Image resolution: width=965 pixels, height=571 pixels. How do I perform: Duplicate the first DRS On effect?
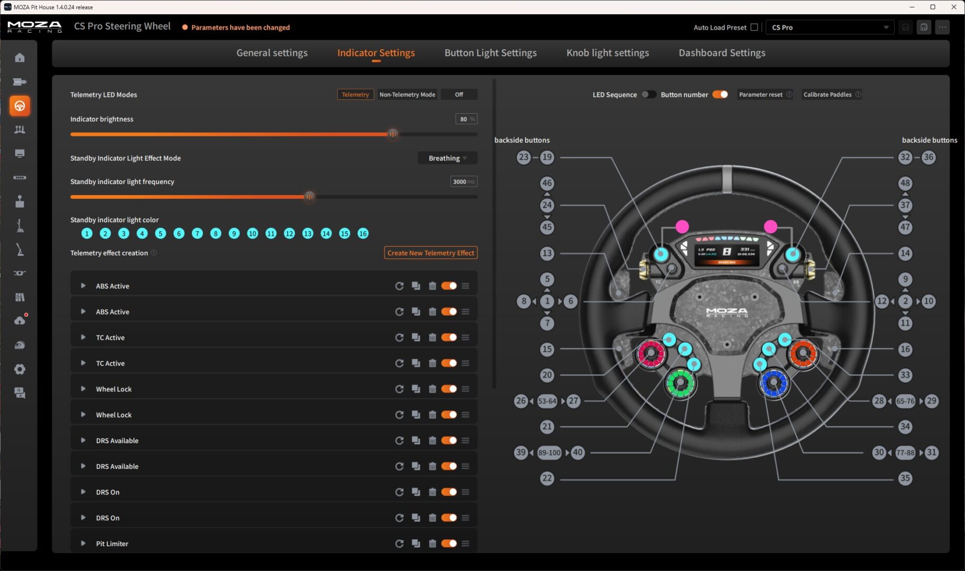tap(416, 492)
